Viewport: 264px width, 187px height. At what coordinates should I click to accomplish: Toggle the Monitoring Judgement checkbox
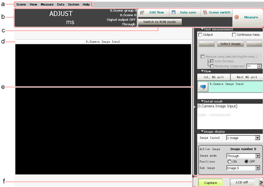pos(212,66)
